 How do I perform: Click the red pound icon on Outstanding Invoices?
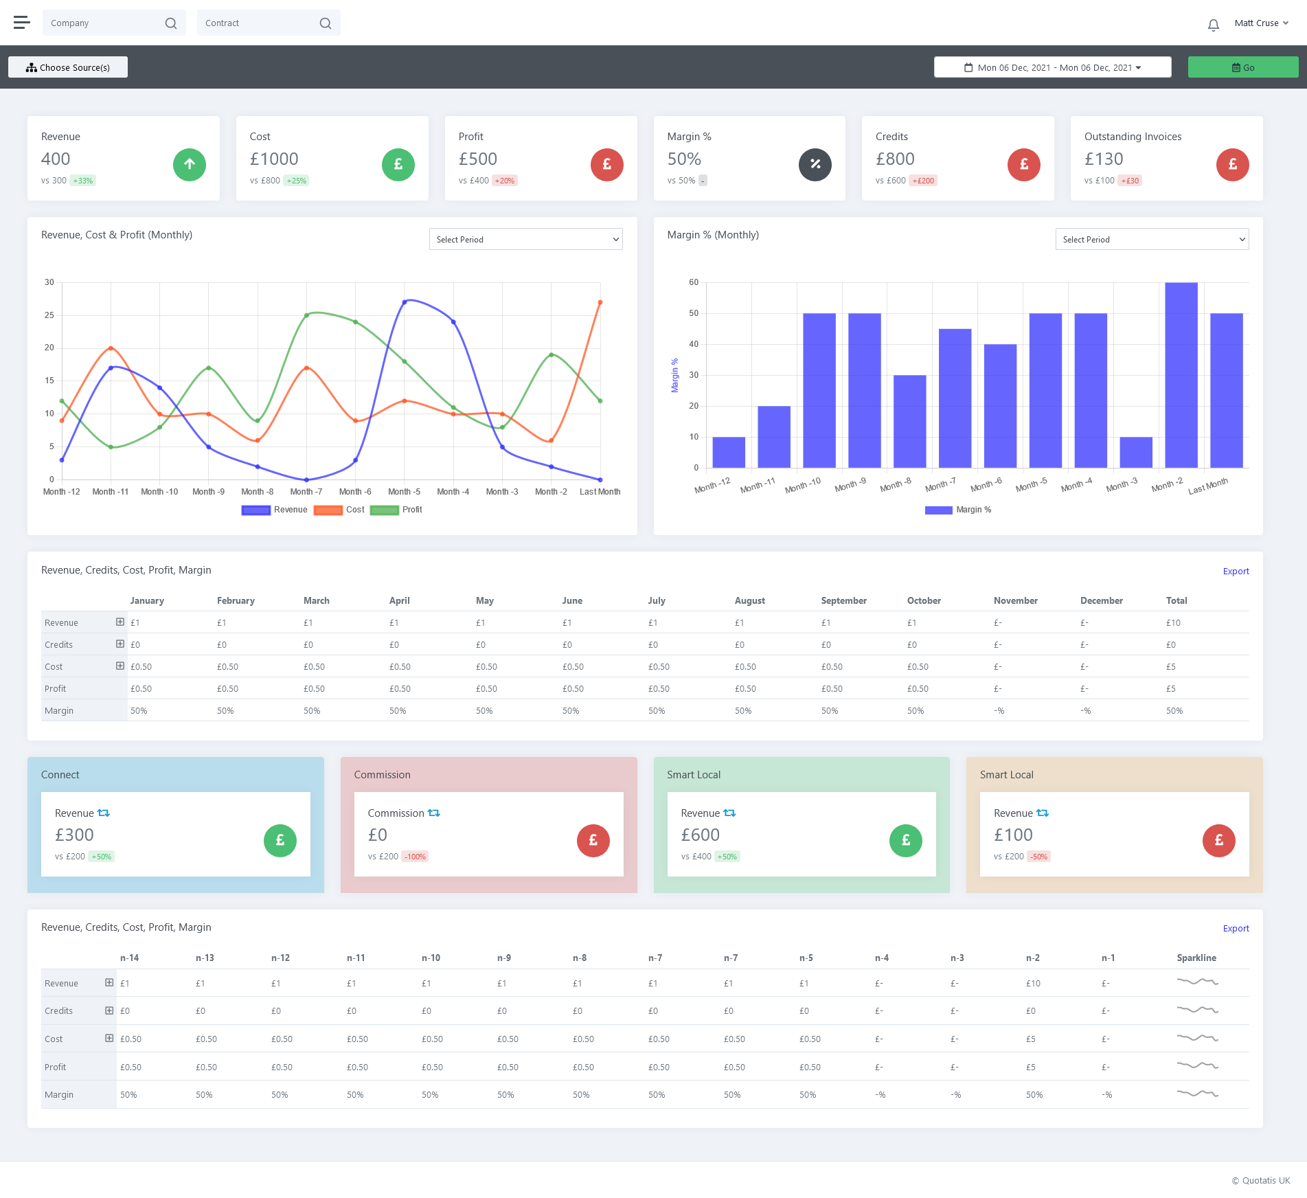1232,165
